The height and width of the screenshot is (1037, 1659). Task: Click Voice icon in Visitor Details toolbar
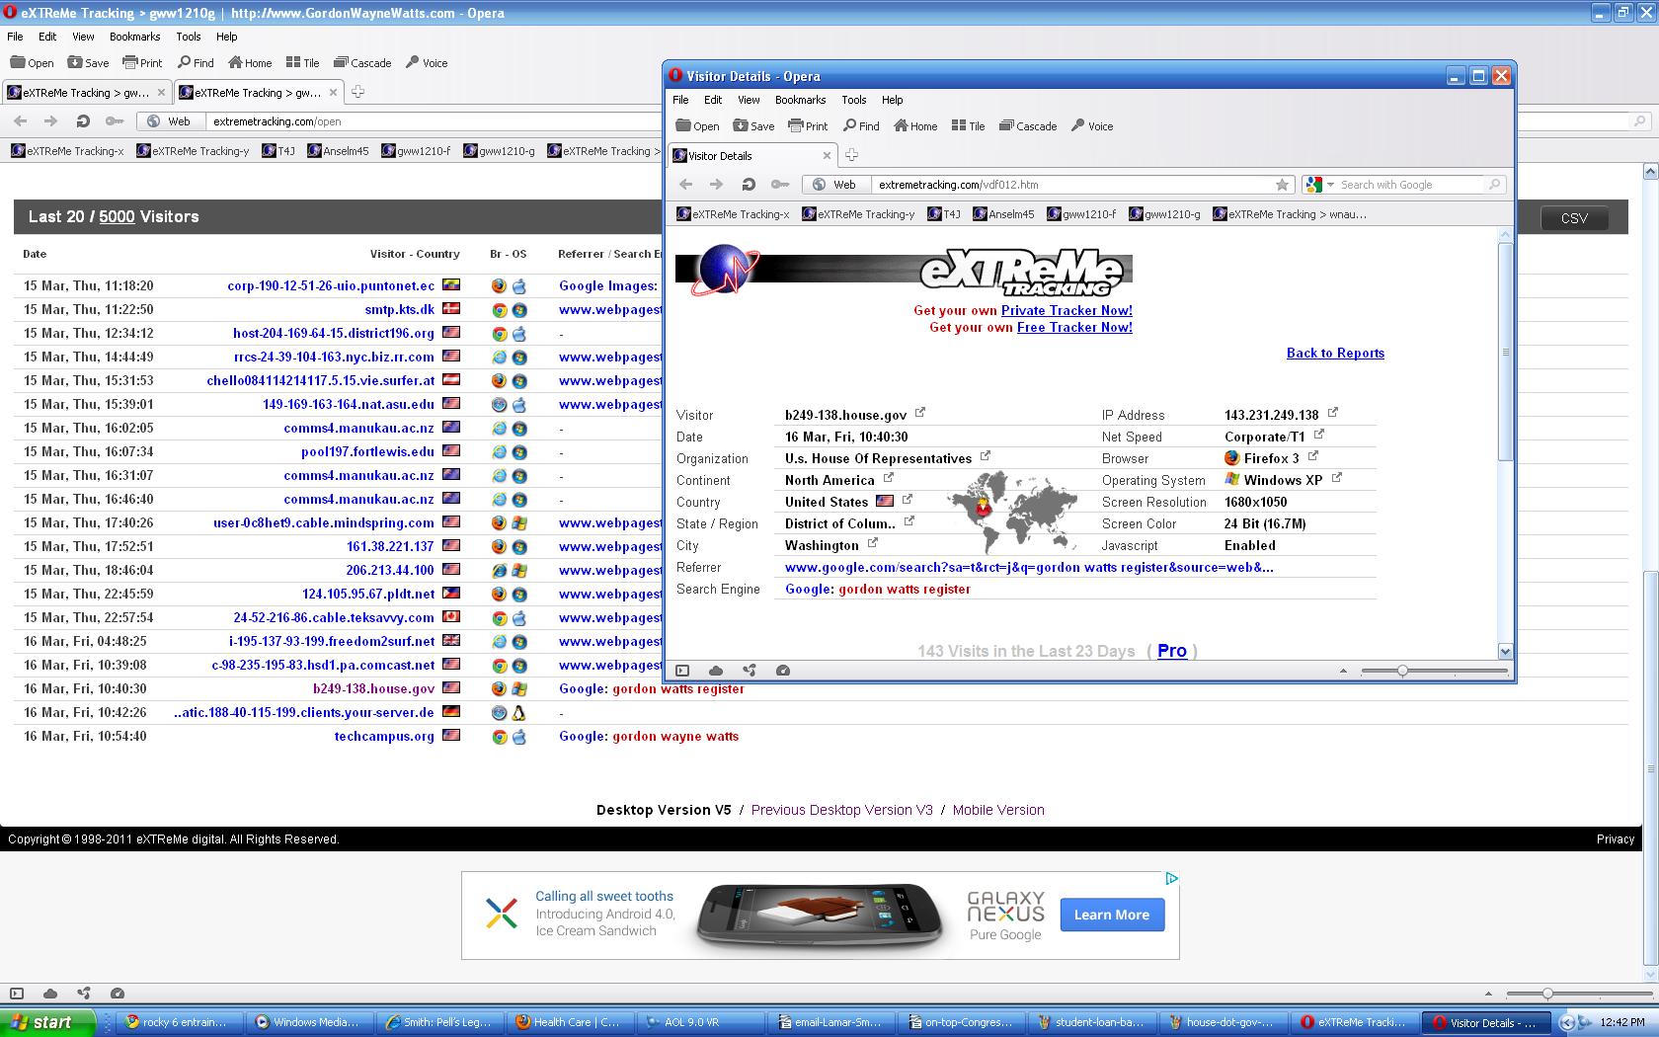1078,125
